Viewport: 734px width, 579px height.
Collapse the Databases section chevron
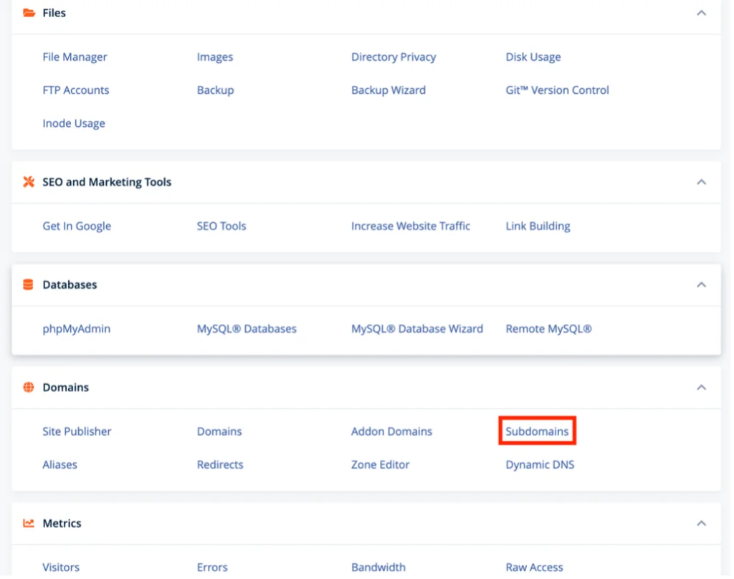[701, 284]
